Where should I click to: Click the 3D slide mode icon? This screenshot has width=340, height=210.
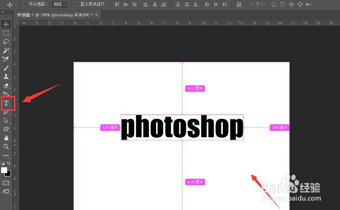point(300,4)
